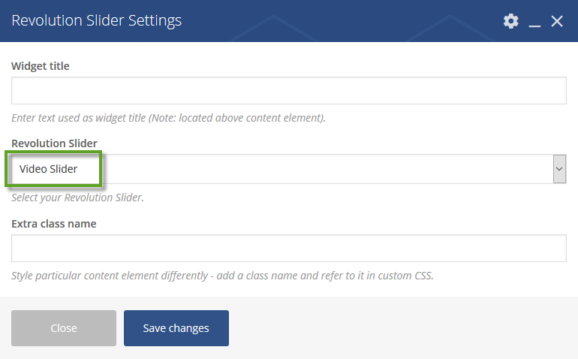Close the panel with the X icon
The image size is (578, 359).
click(557, 21)
